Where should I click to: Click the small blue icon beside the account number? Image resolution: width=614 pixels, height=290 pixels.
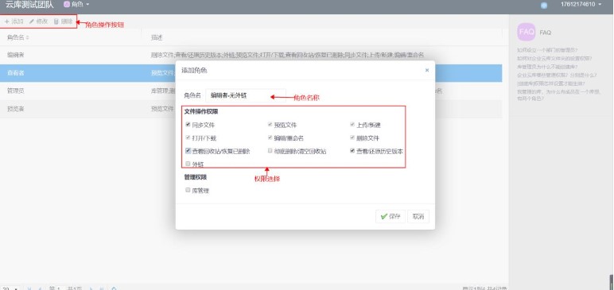(x=544, y=5)
